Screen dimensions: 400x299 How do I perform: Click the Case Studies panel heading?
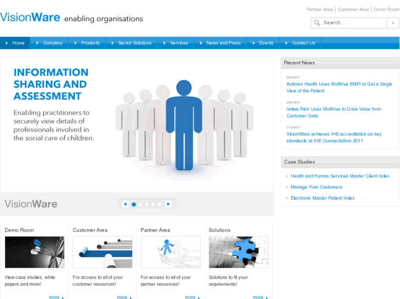click(299, 162)
